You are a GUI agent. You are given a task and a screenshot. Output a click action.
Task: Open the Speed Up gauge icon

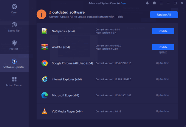coord(14,25)
